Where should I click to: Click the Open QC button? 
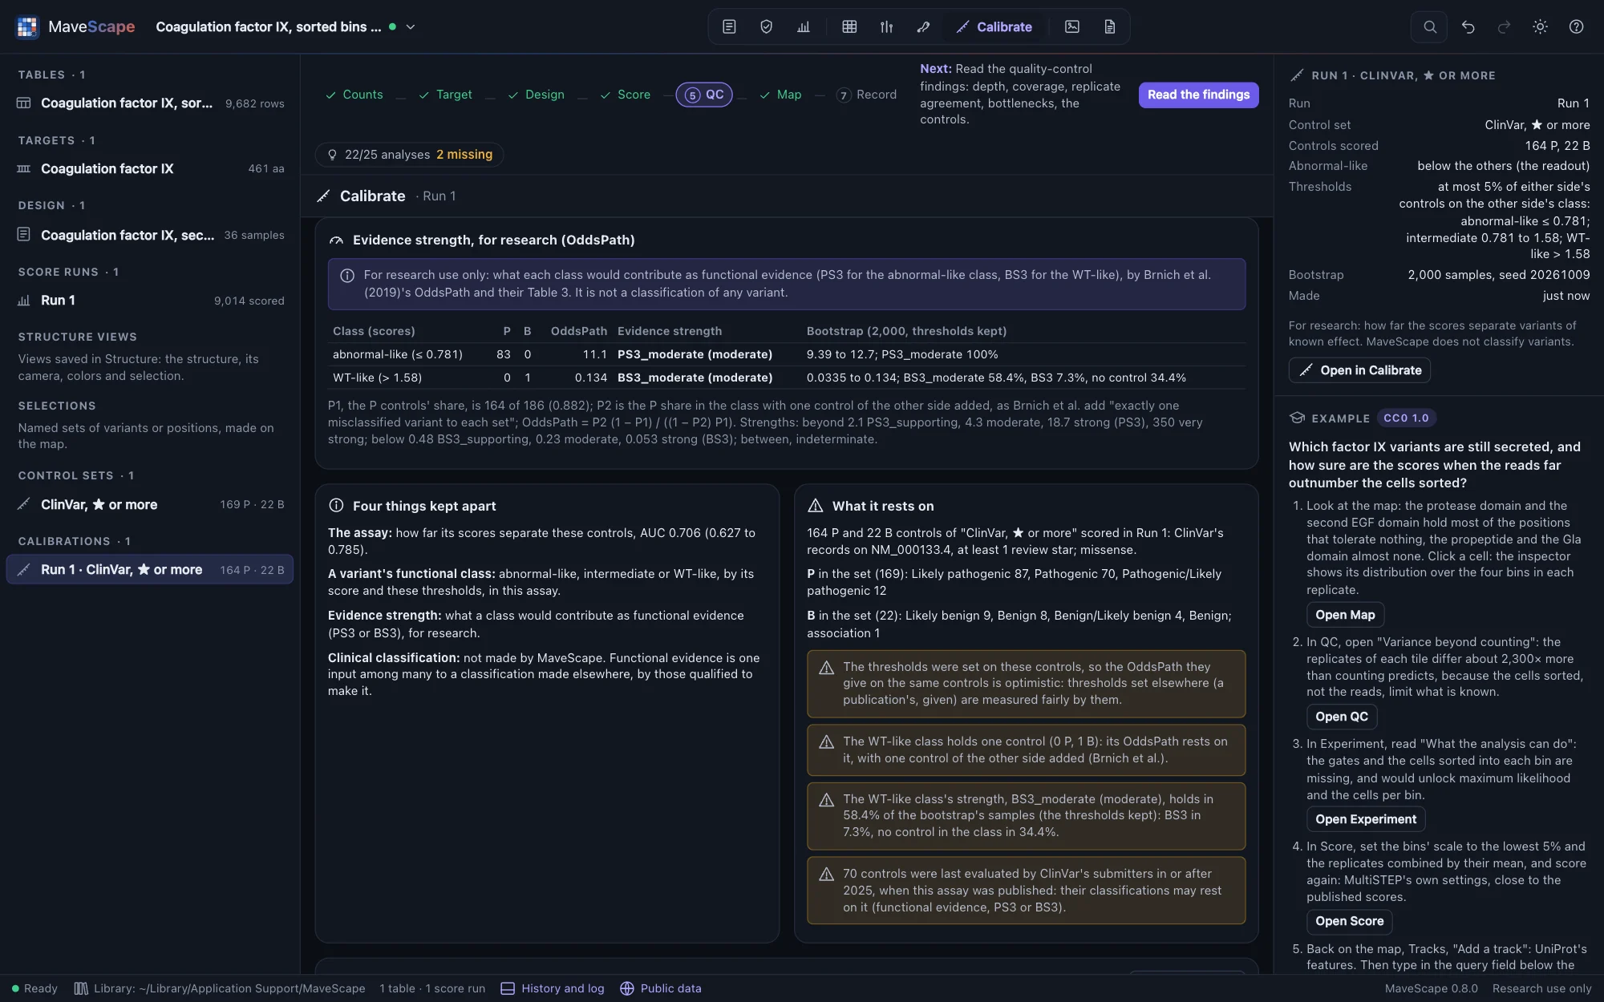[x=1342, y=717]
